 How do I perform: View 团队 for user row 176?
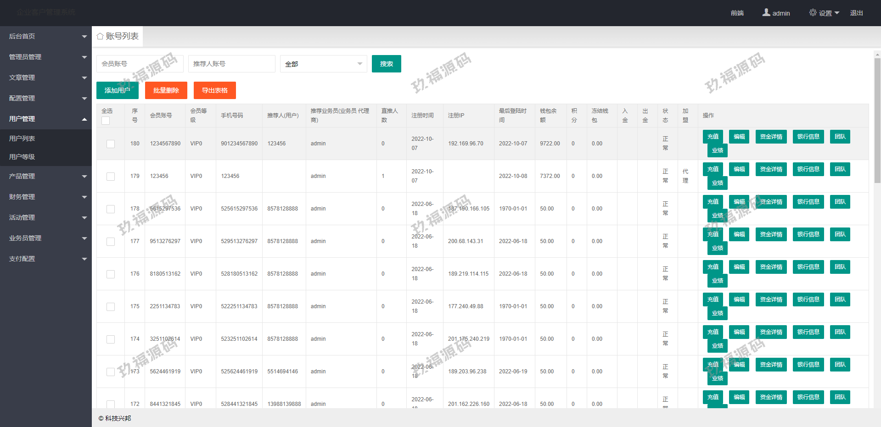[x=840, y=267]
